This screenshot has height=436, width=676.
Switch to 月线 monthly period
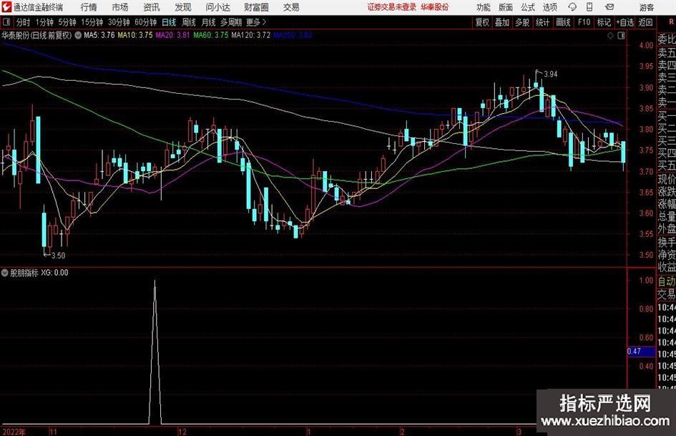209,22
